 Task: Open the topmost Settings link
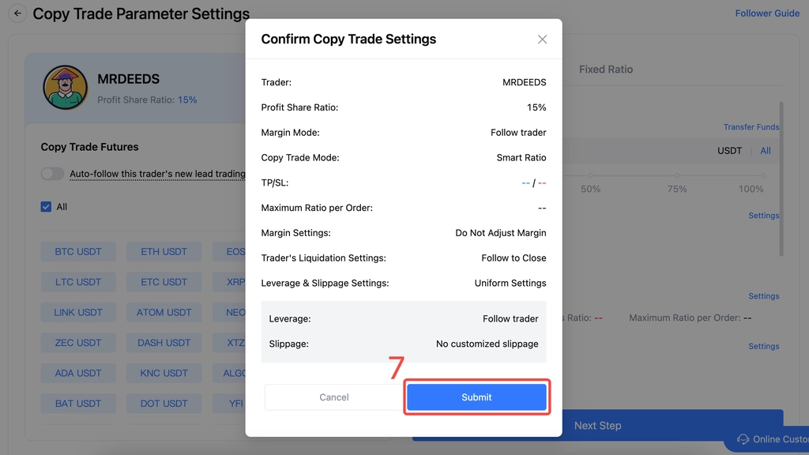click(764, 216)
